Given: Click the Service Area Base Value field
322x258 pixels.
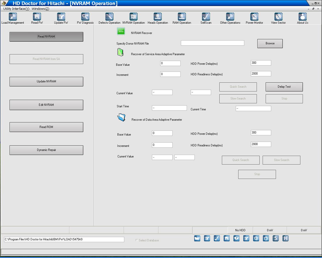Looking at the screenshot, I should coord(170,63).
